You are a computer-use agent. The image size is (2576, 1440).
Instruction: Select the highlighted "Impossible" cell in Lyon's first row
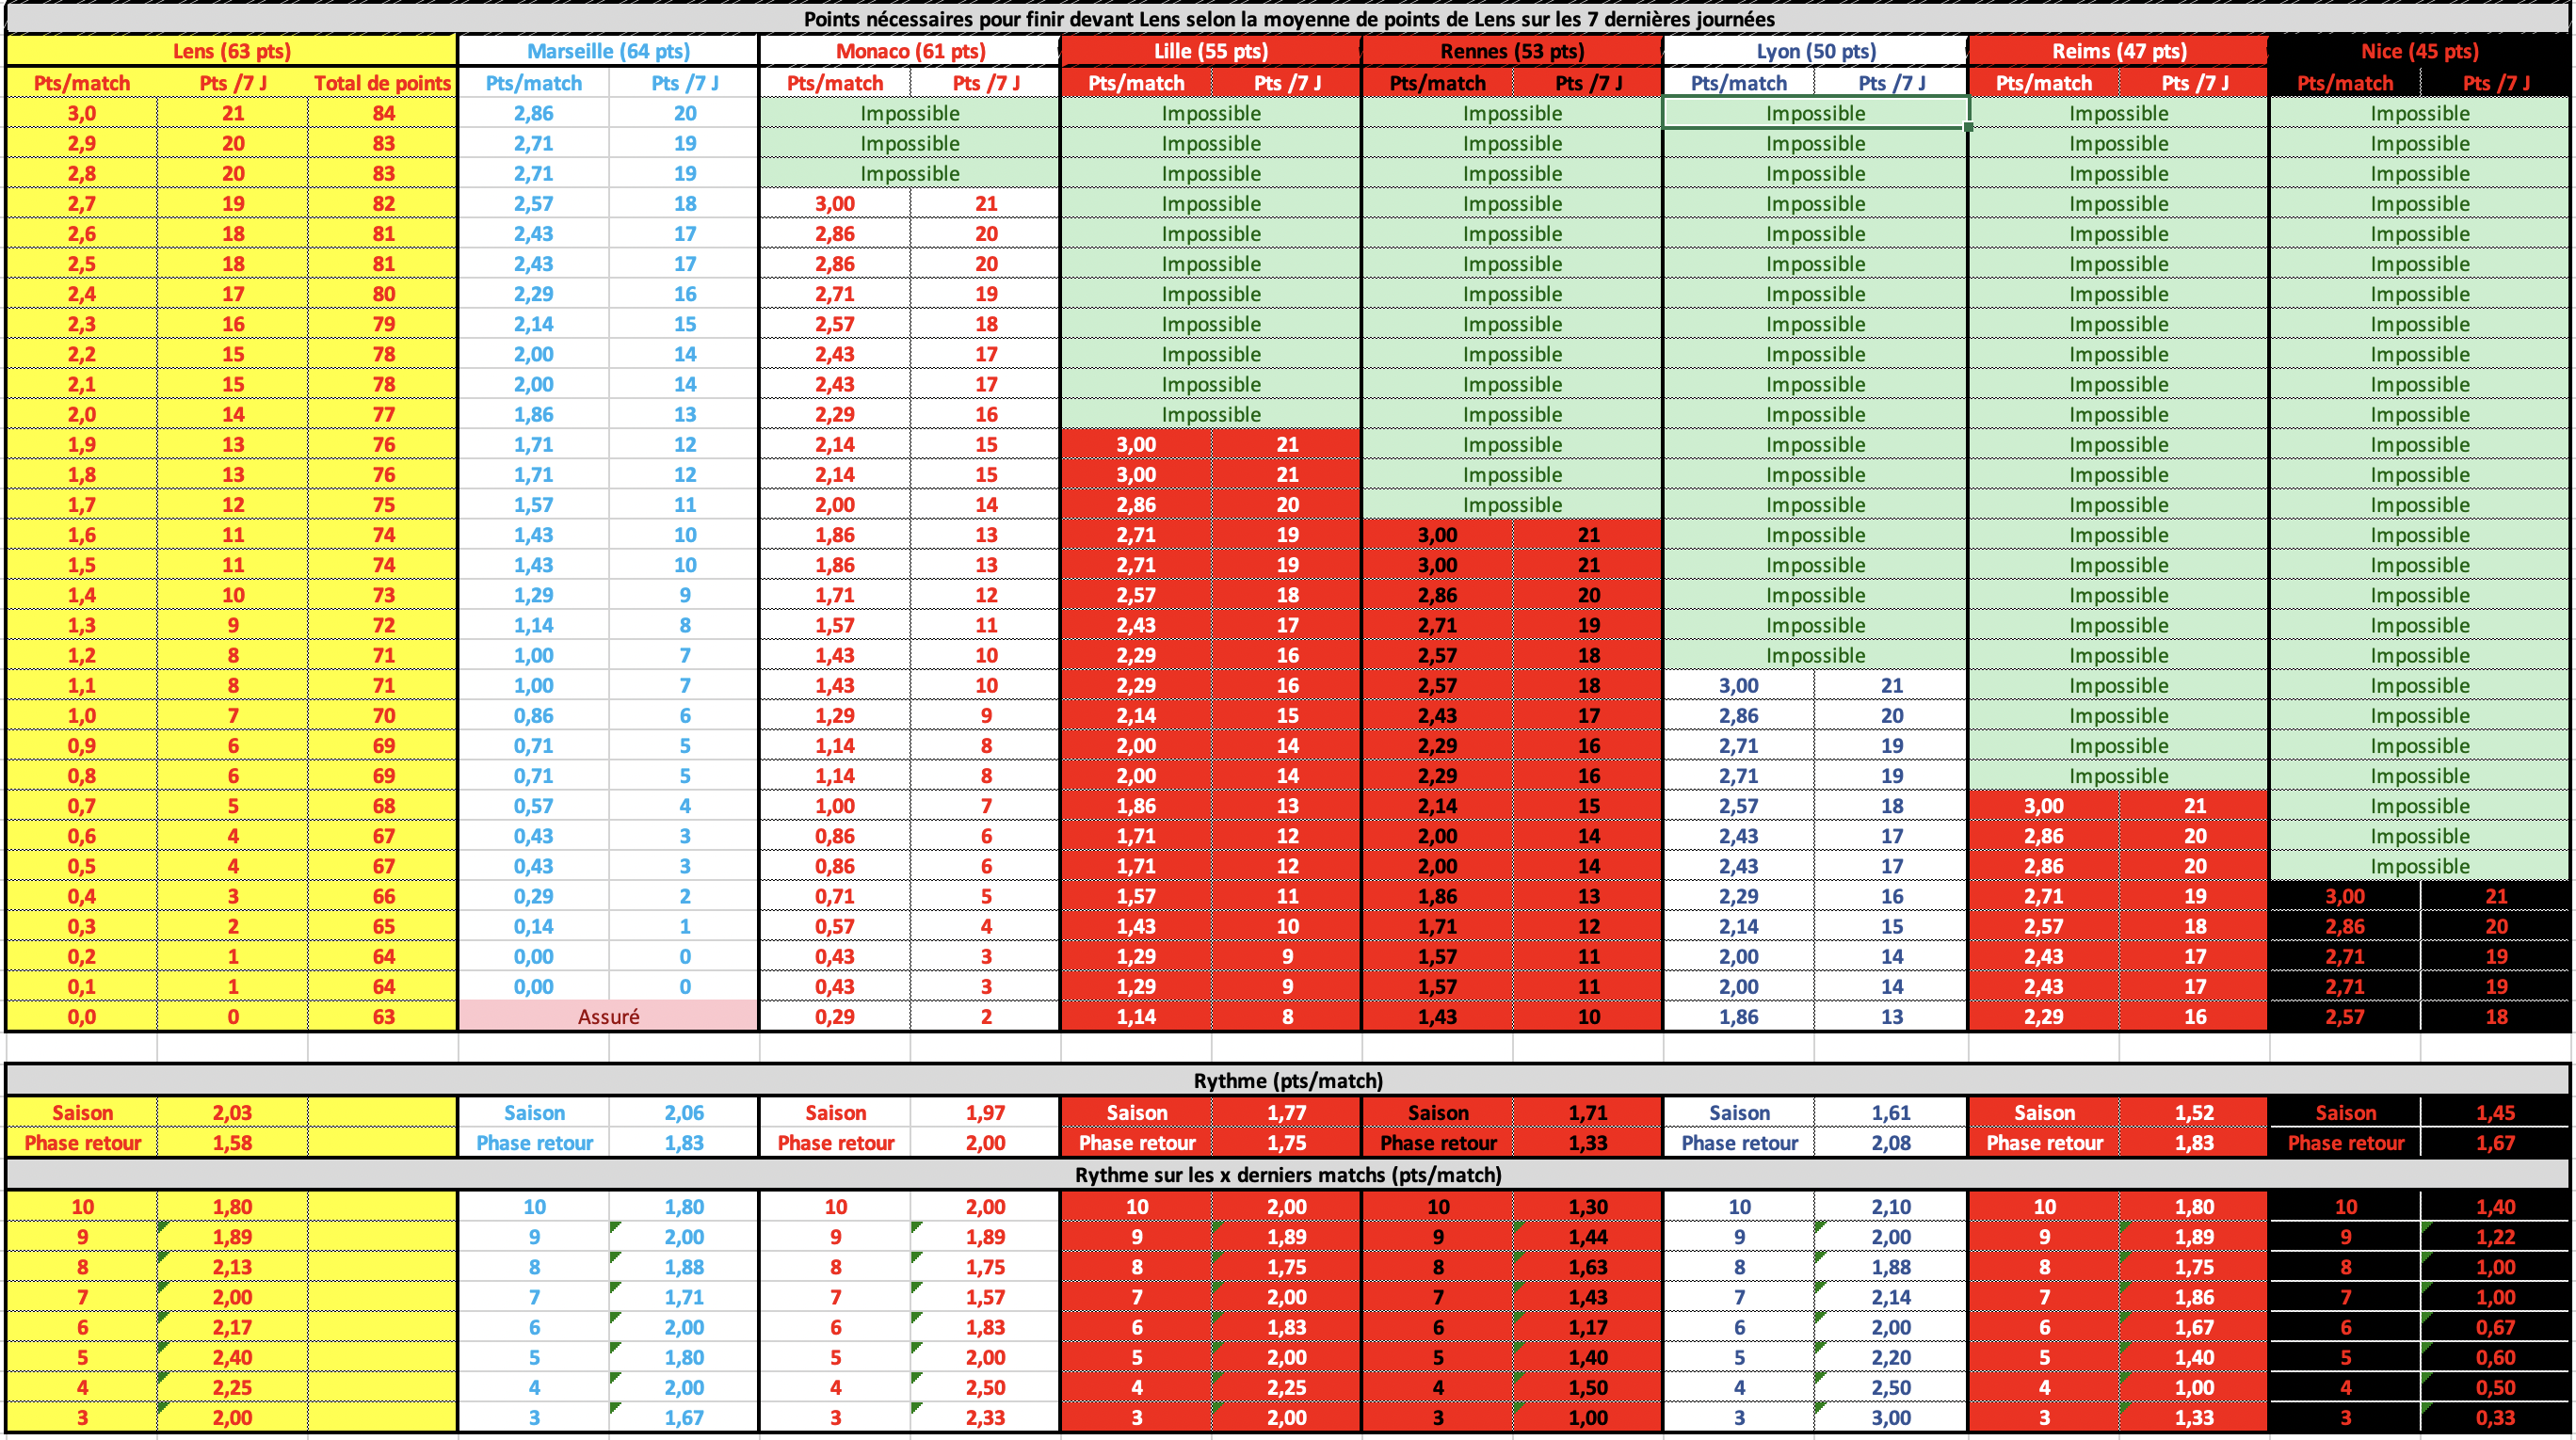pos(1815,113)
